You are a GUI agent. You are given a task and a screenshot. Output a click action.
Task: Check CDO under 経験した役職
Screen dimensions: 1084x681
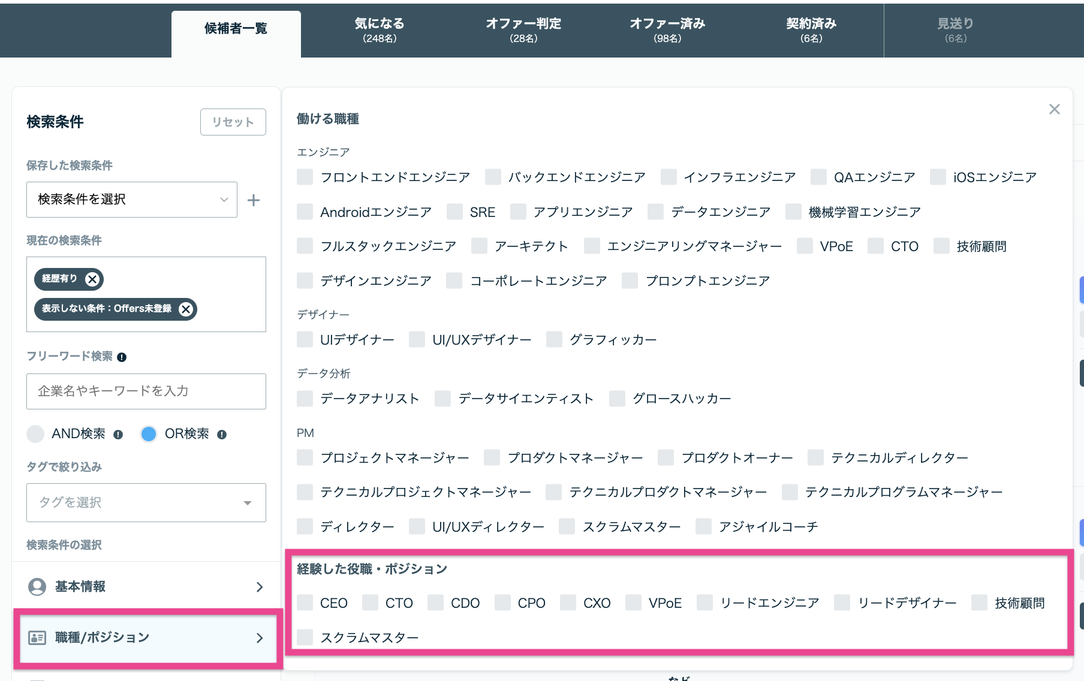click(436, 602)
